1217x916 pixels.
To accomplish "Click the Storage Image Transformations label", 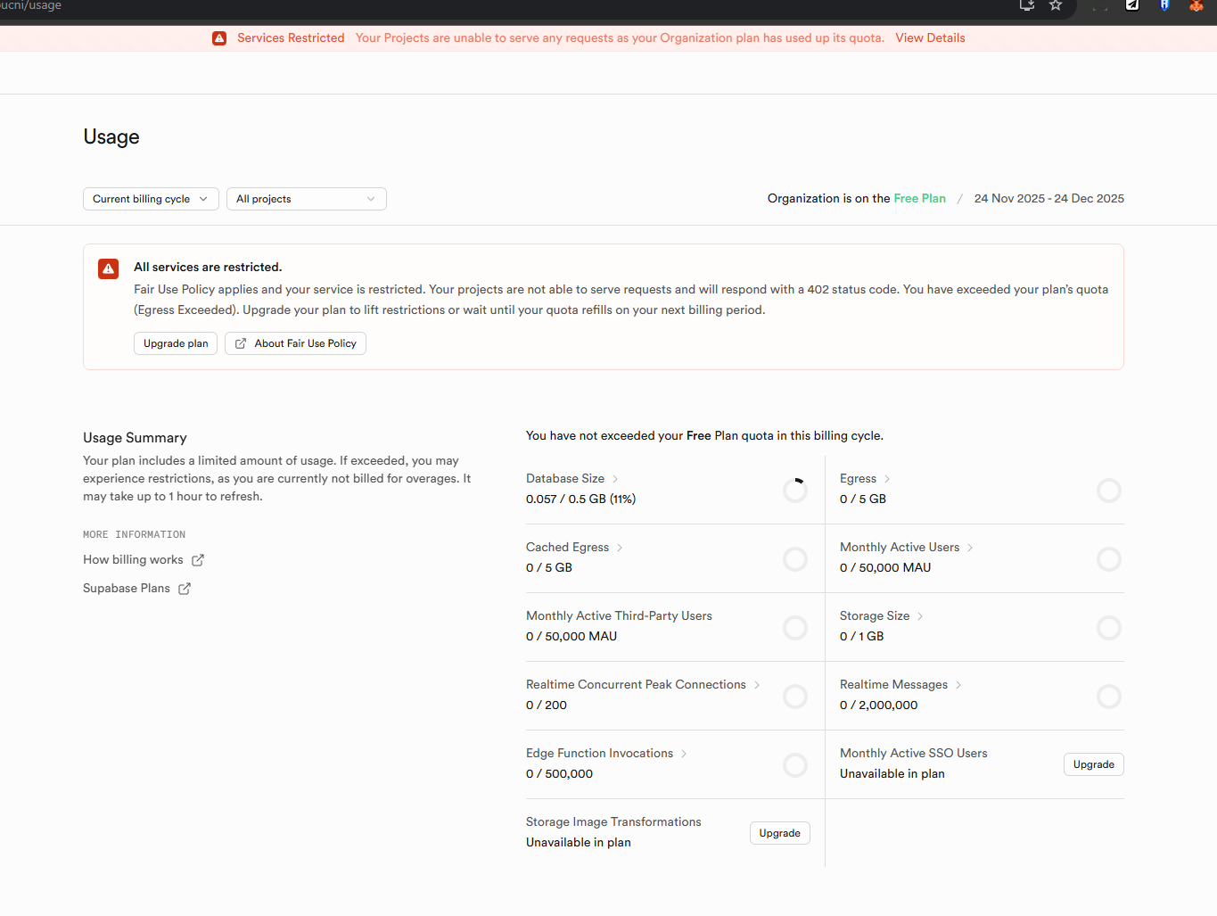I will [613, 822].
